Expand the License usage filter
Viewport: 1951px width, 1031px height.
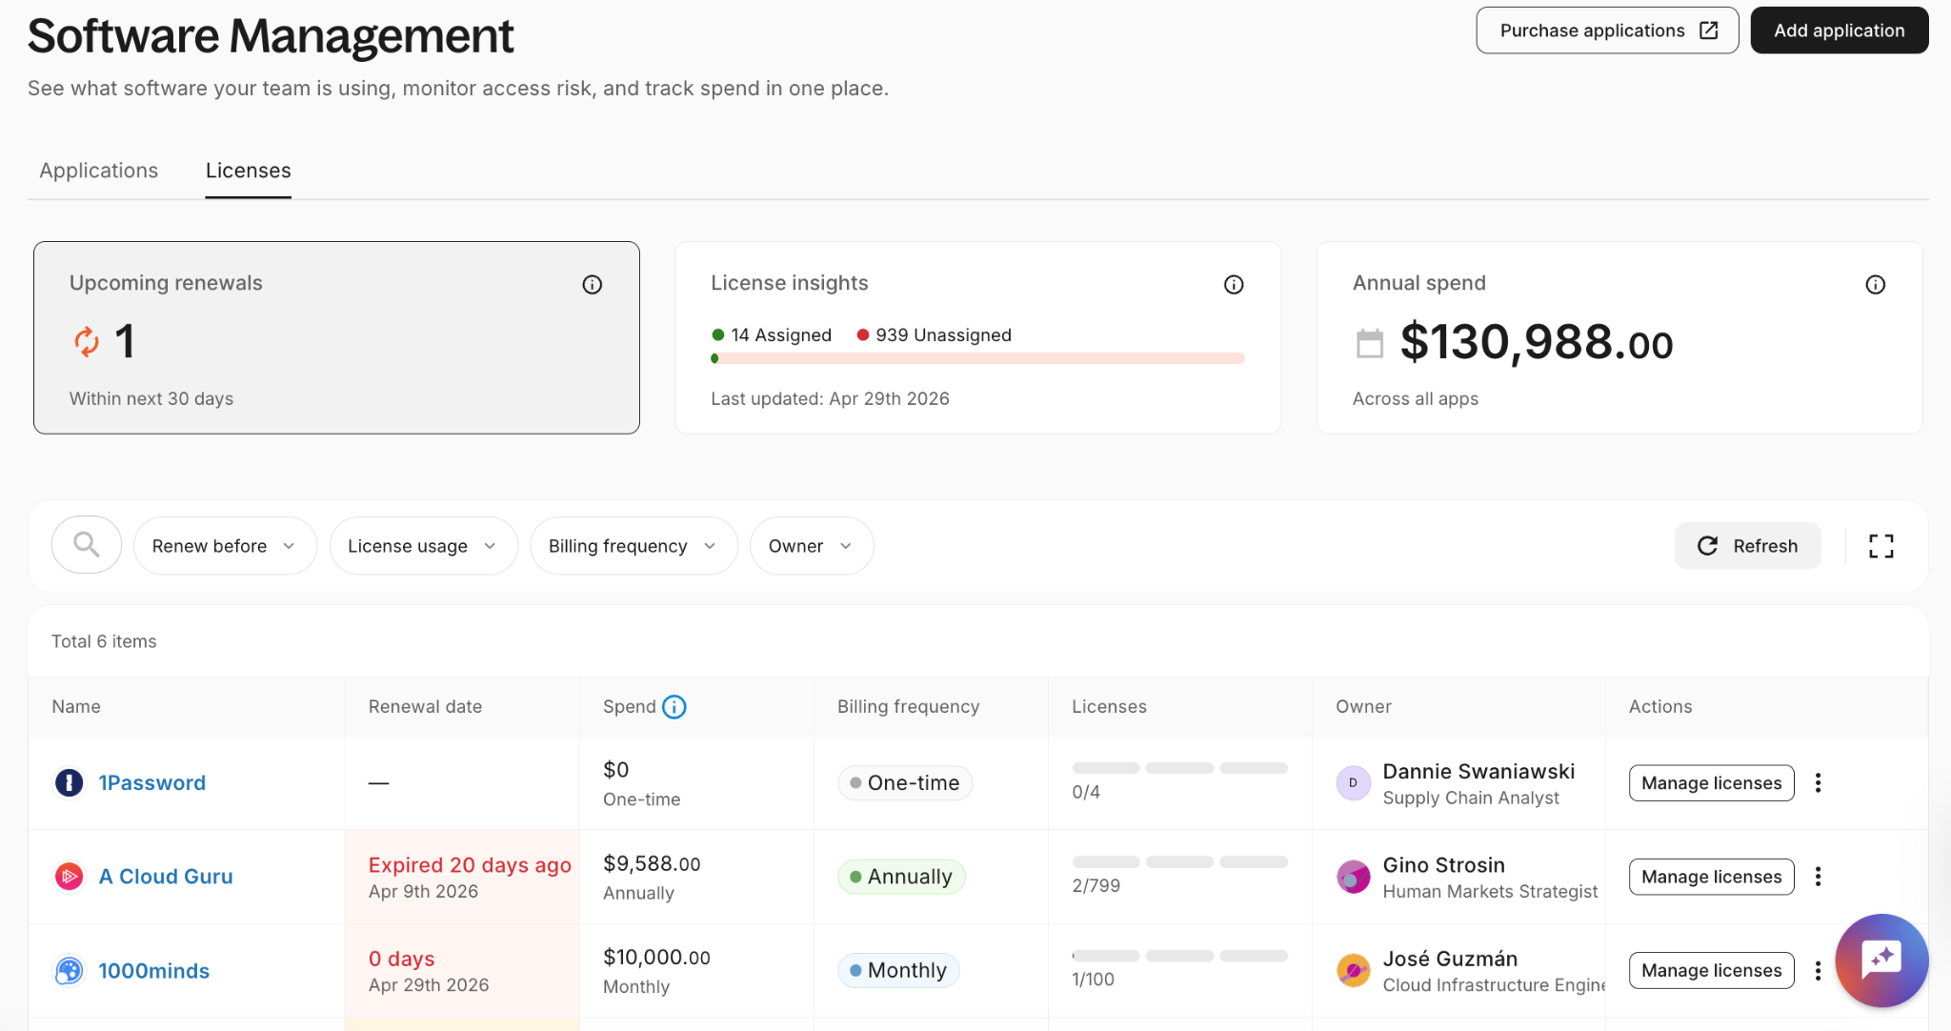pyautogui.click(x=423, y=546)
